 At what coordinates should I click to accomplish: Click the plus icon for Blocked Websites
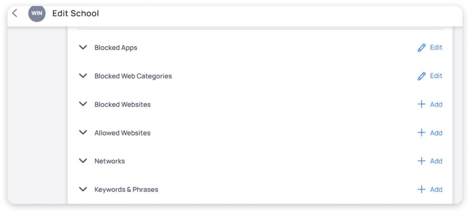pos(421,104)
